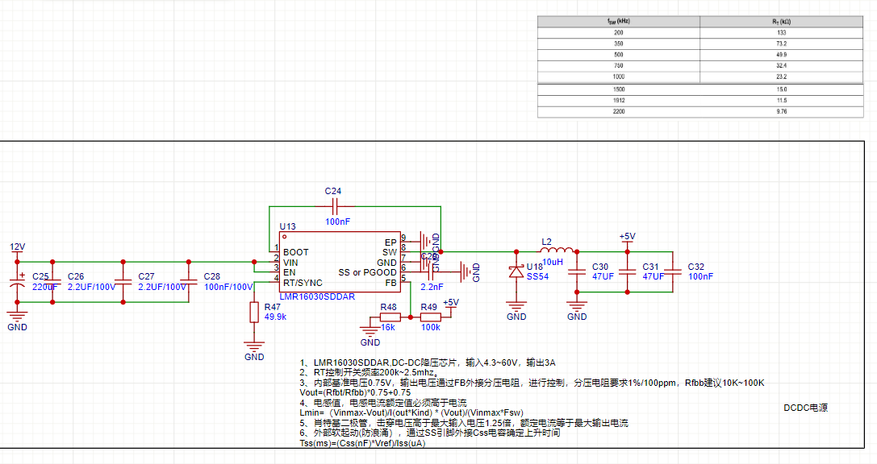Viewport: 877px width, 464px height.
Task: Click the 10uH inductor value label
Action: 553,263
